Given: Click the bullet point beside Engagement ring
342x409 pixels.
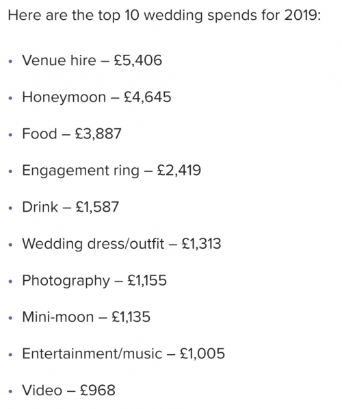Looking at the screenshot, I should (10, 172).
